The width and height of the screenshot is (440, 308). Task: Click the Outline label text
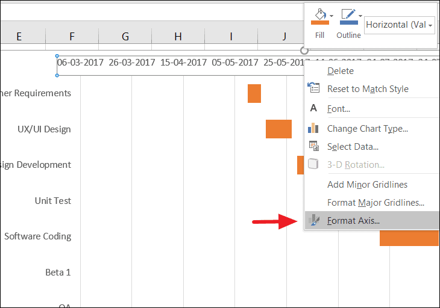coord(348,35)
